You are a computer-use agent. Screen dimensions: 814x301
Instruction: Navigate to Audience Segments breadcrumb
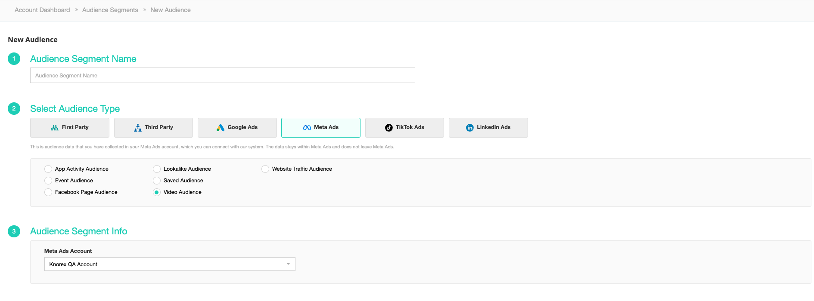click(x=110, y=10)
